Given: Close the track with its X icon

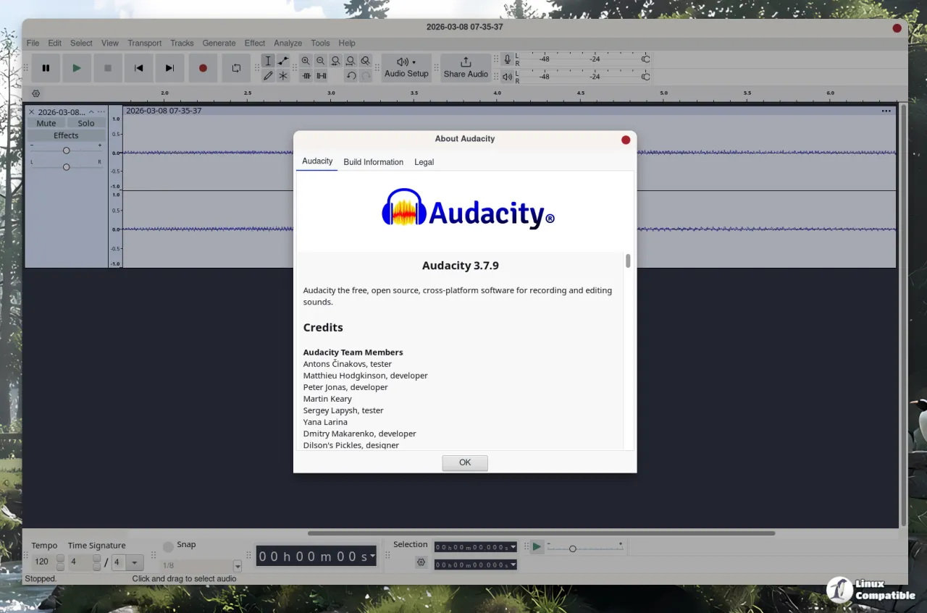Looking at the screenshot, I should 31,112.
